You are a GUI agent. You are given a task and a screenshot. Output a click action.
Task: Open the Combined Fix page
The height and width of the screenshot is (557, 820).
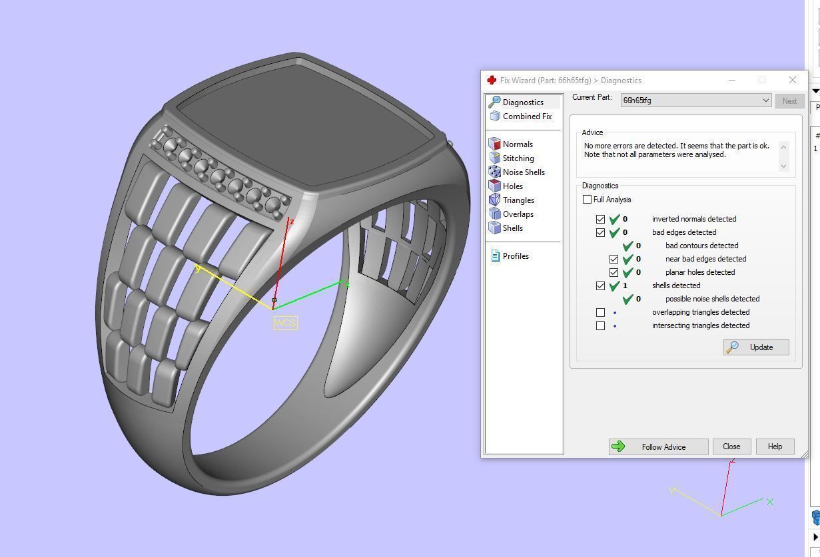coord(527,116)
